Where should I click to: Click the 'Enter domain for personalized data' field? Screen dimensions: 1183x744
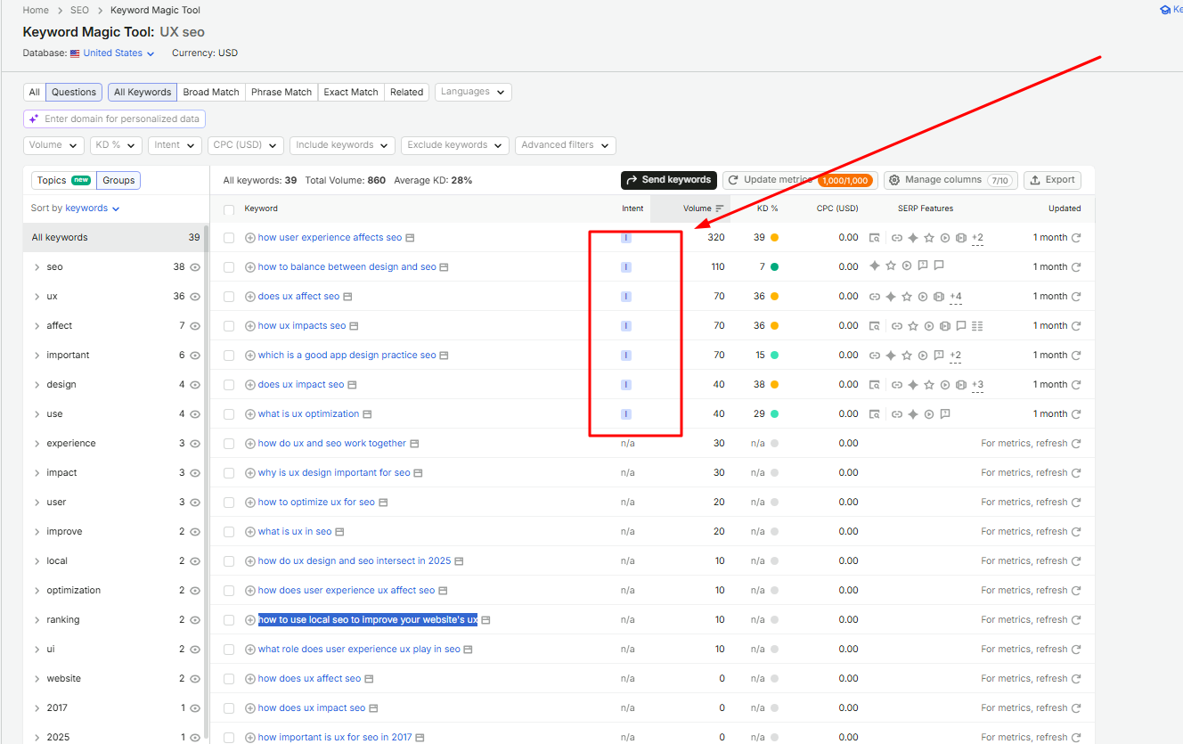[x=114, y=119]
